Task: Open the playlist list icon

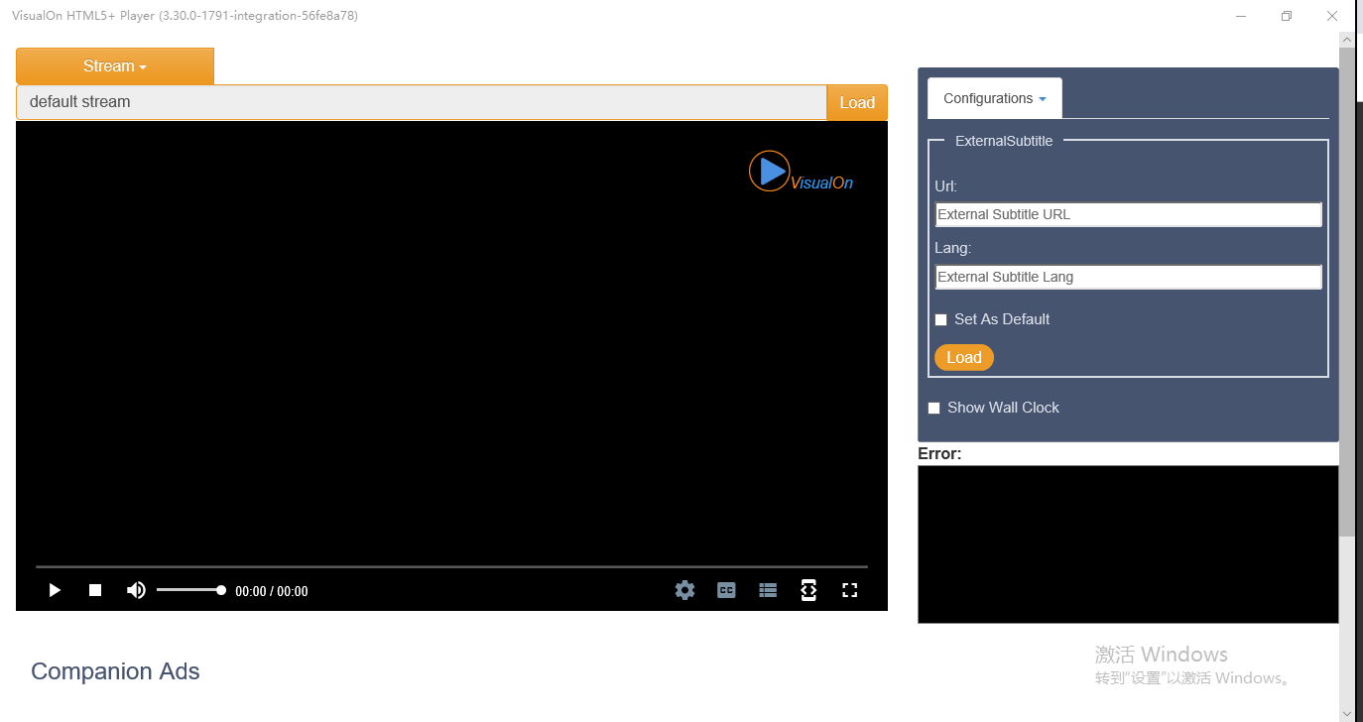Action: click(x=768, y=590)
